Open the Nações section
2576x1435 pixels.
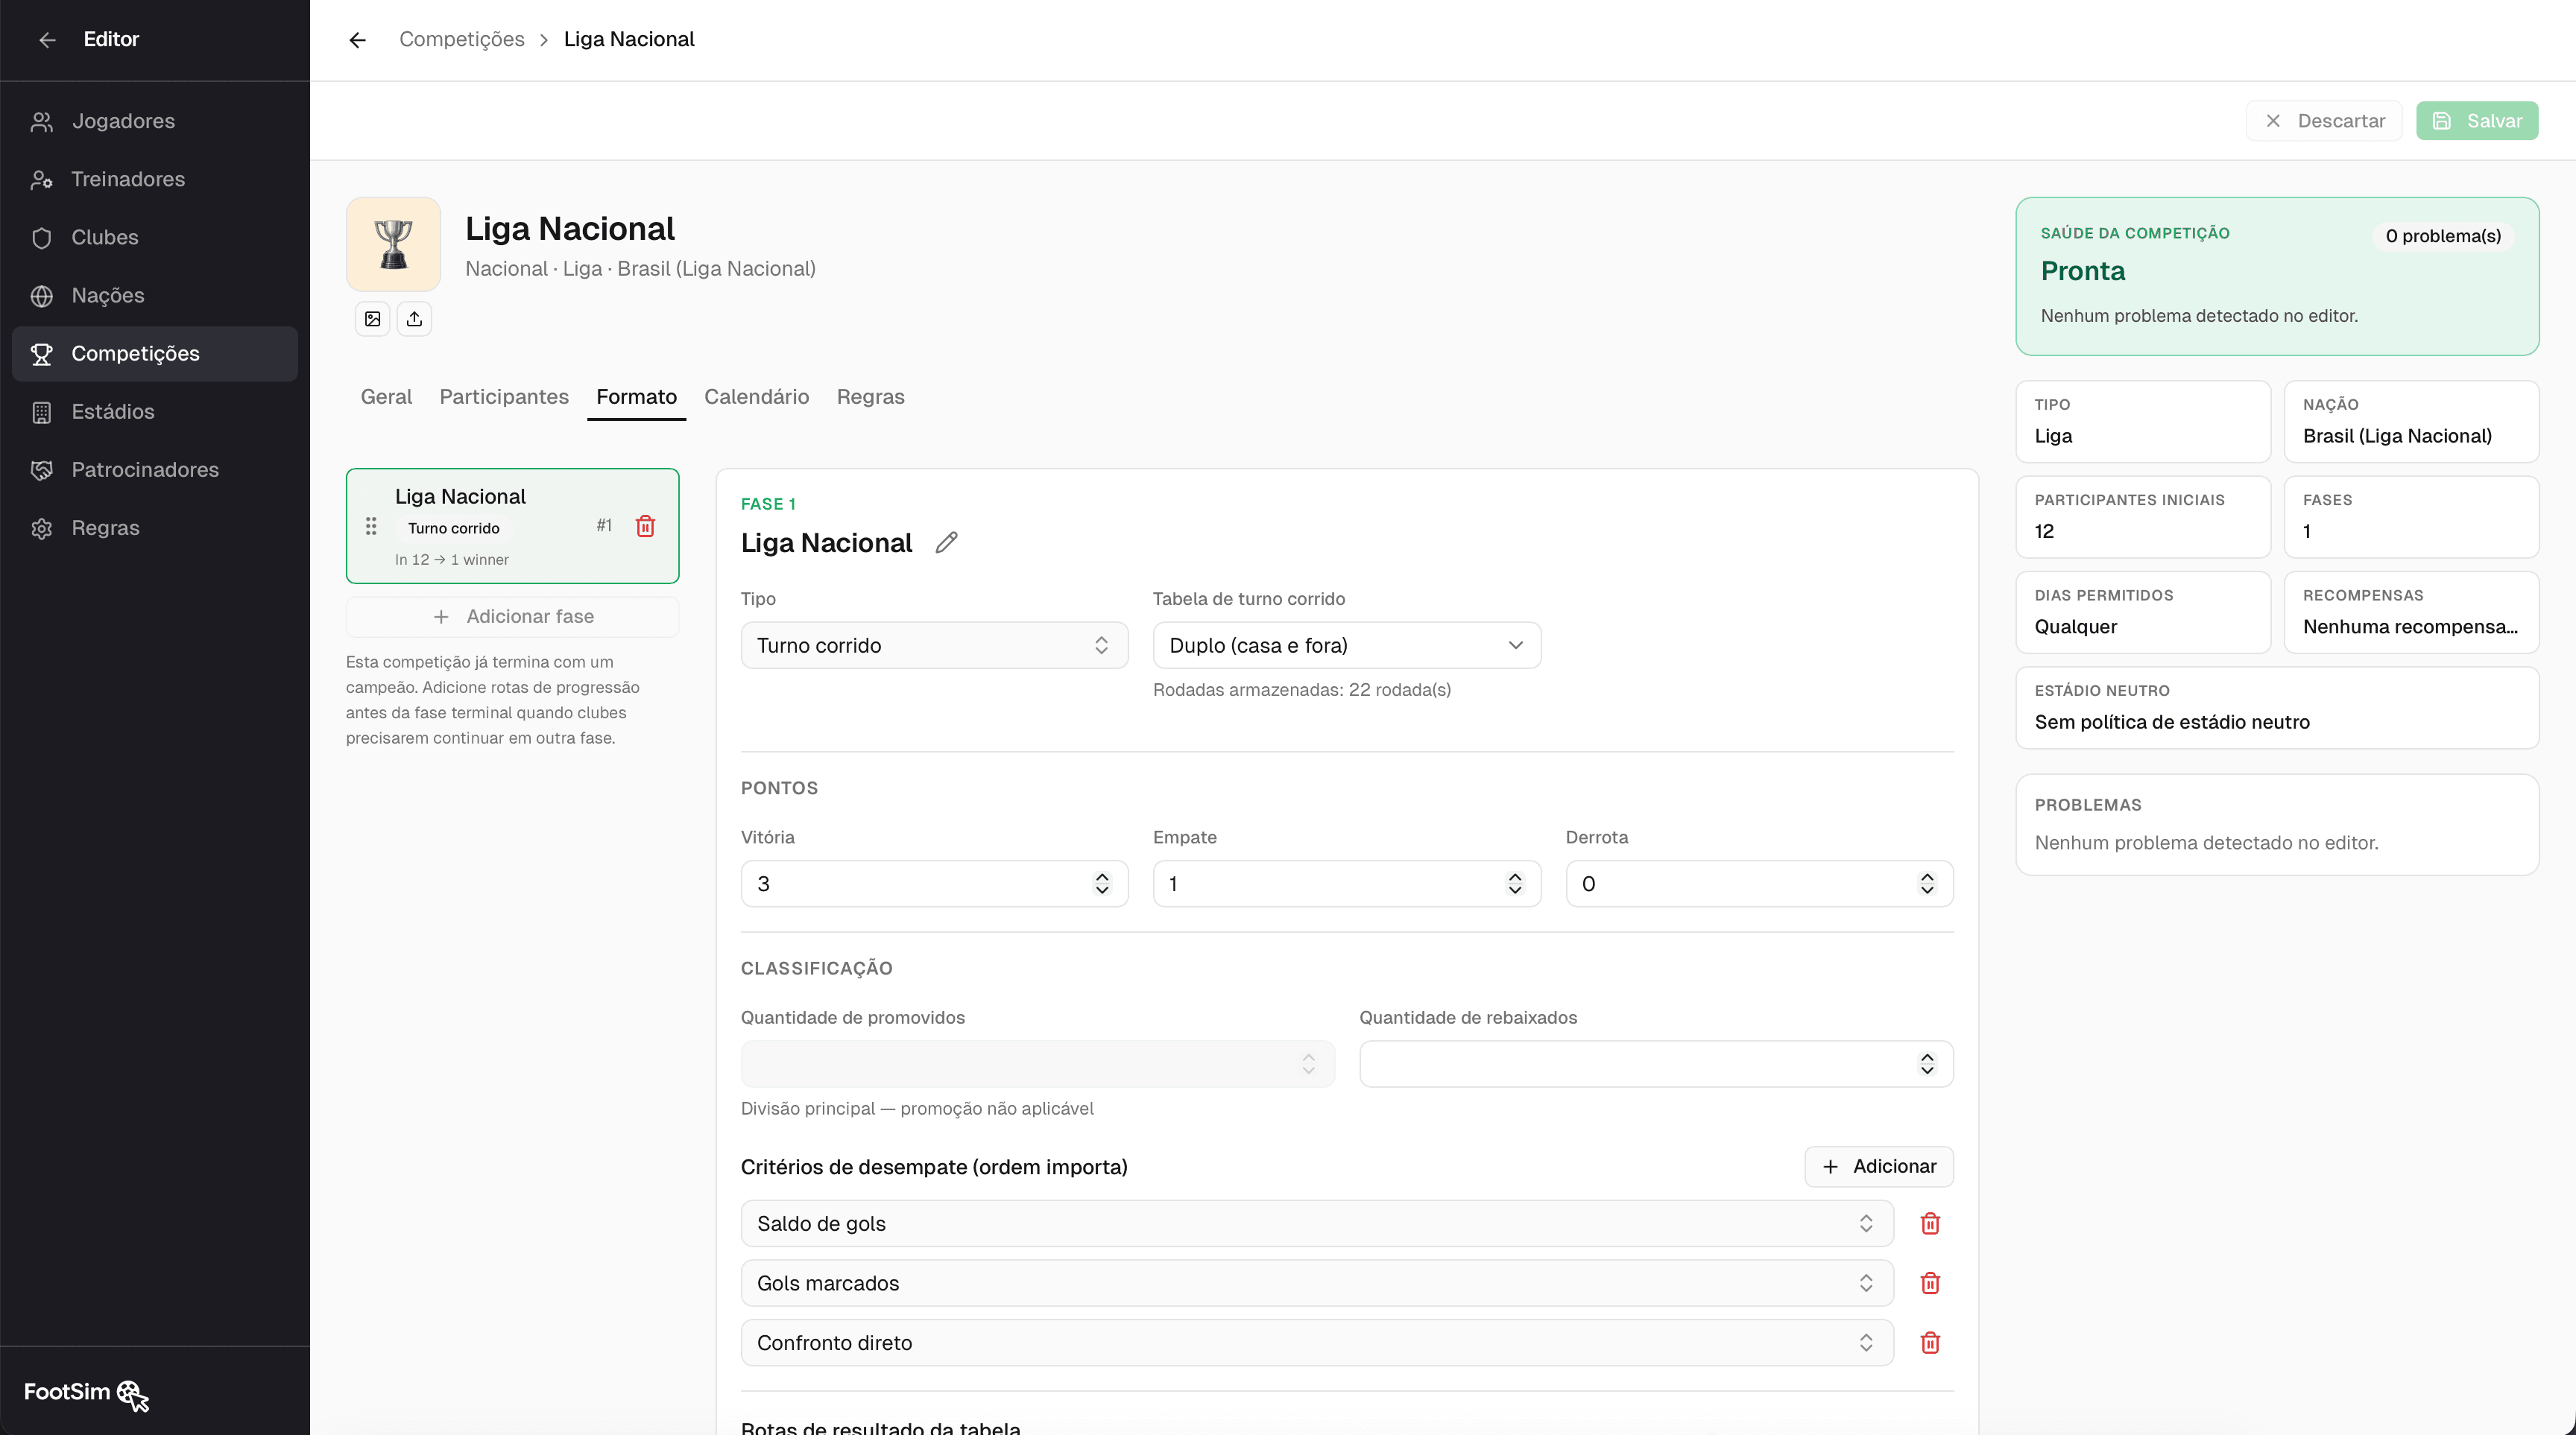(x=155, y=296)
